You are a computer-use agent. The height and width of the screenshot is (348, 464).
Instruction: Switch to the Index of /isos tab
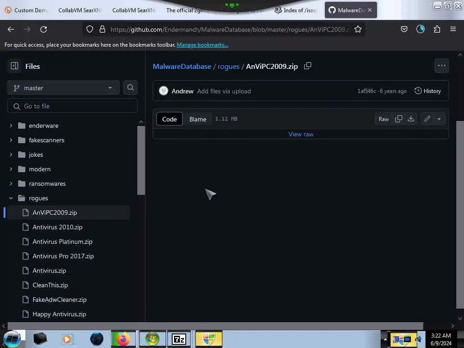point(296,10)
